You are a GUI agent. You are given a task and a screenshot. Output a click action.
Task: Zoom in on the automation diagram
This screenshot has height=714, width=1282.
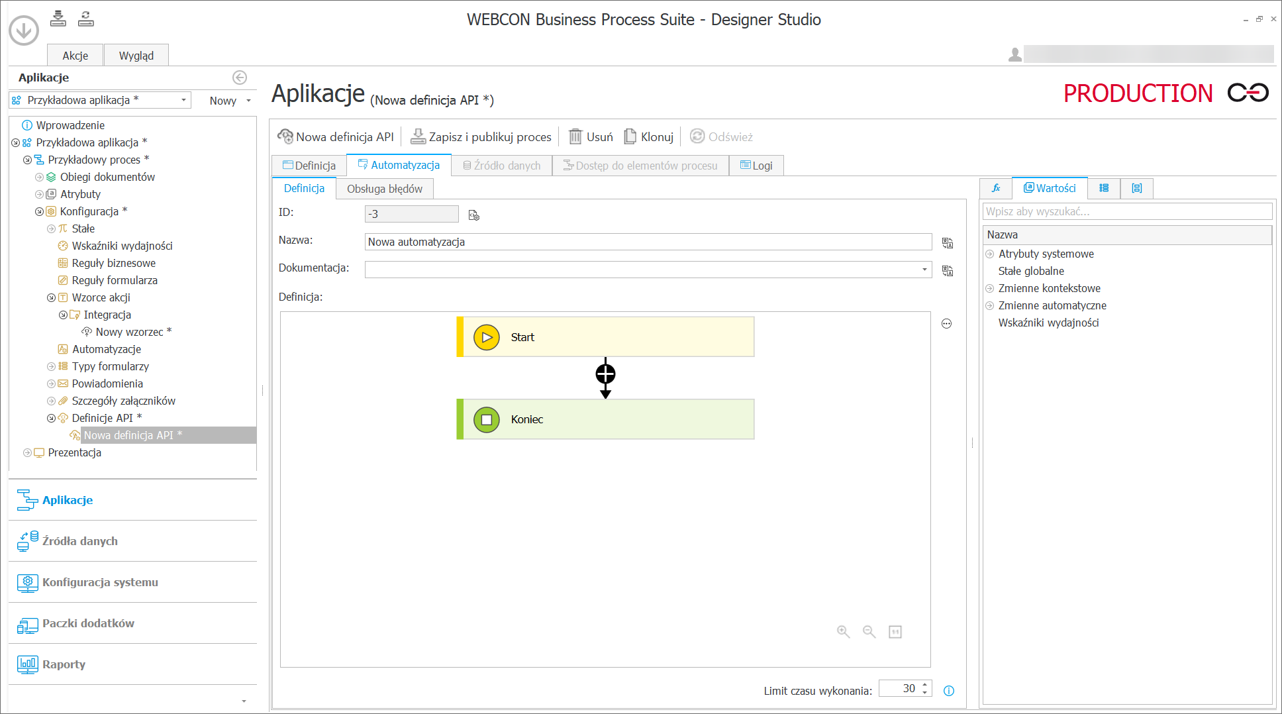click(x=843, y=632)
